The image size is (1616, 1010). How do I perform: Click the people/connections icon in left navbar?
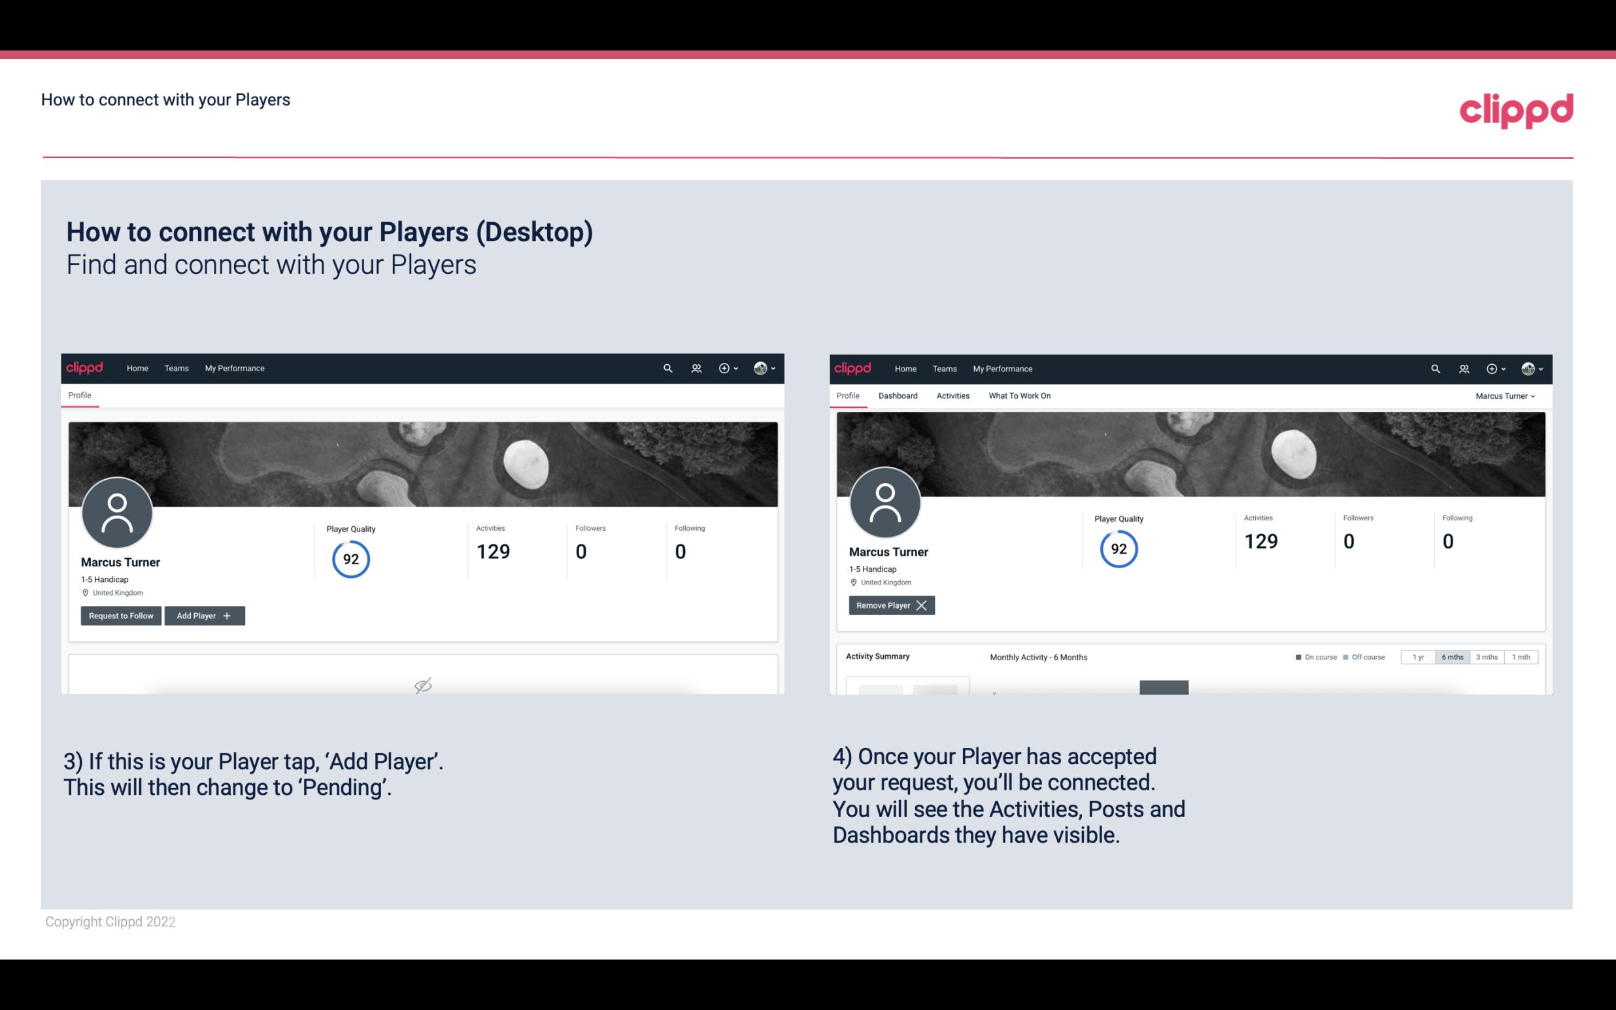694,367
